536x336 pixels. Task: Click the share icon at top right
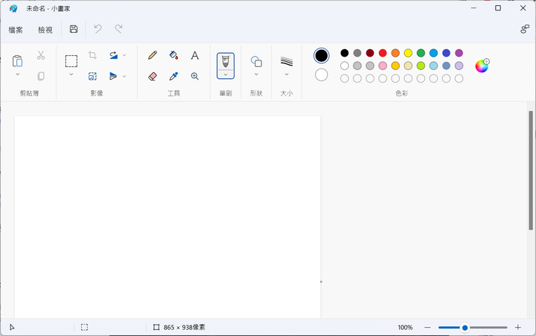click(x=525, y=29)
